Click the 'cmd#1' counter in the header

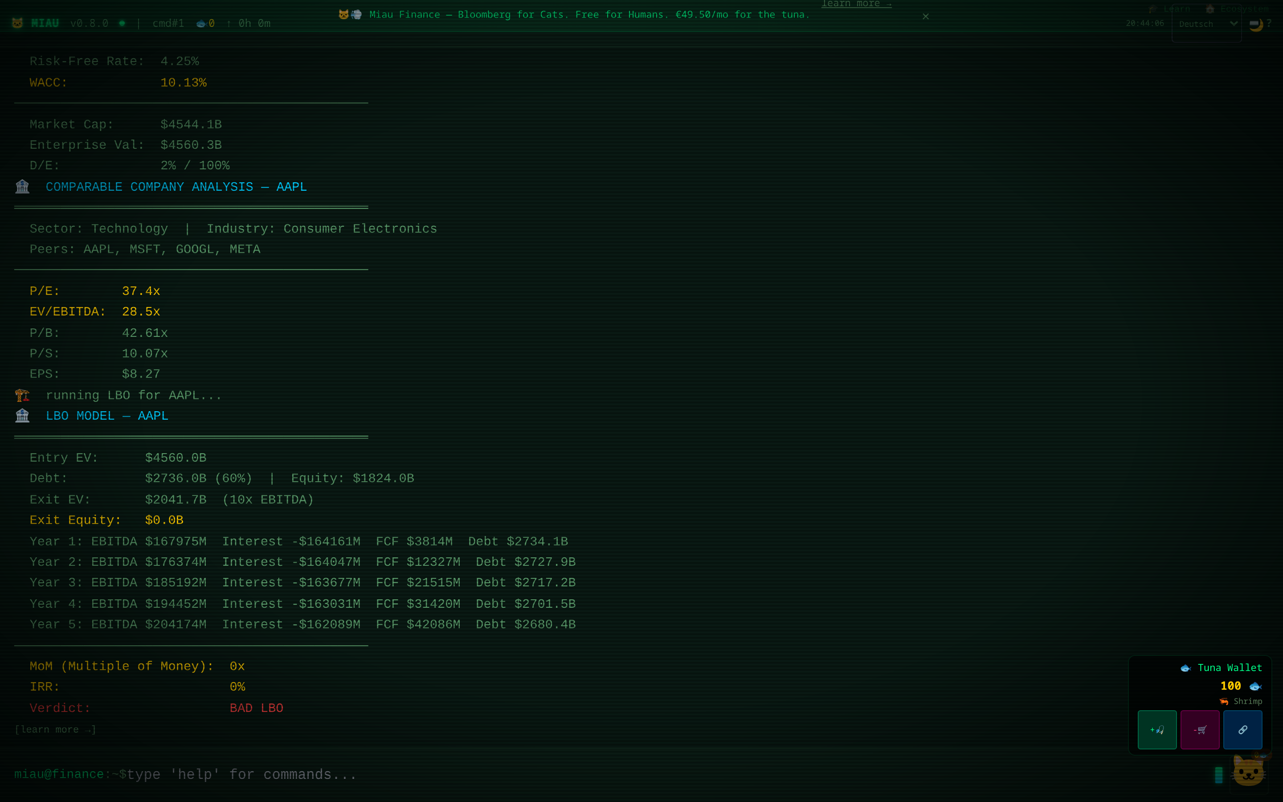pyautogui.click(x=168, y=23)
